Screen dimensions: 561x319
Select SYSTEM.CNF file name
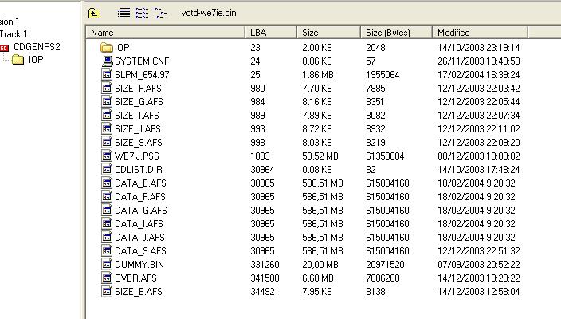tap(142, 61)
